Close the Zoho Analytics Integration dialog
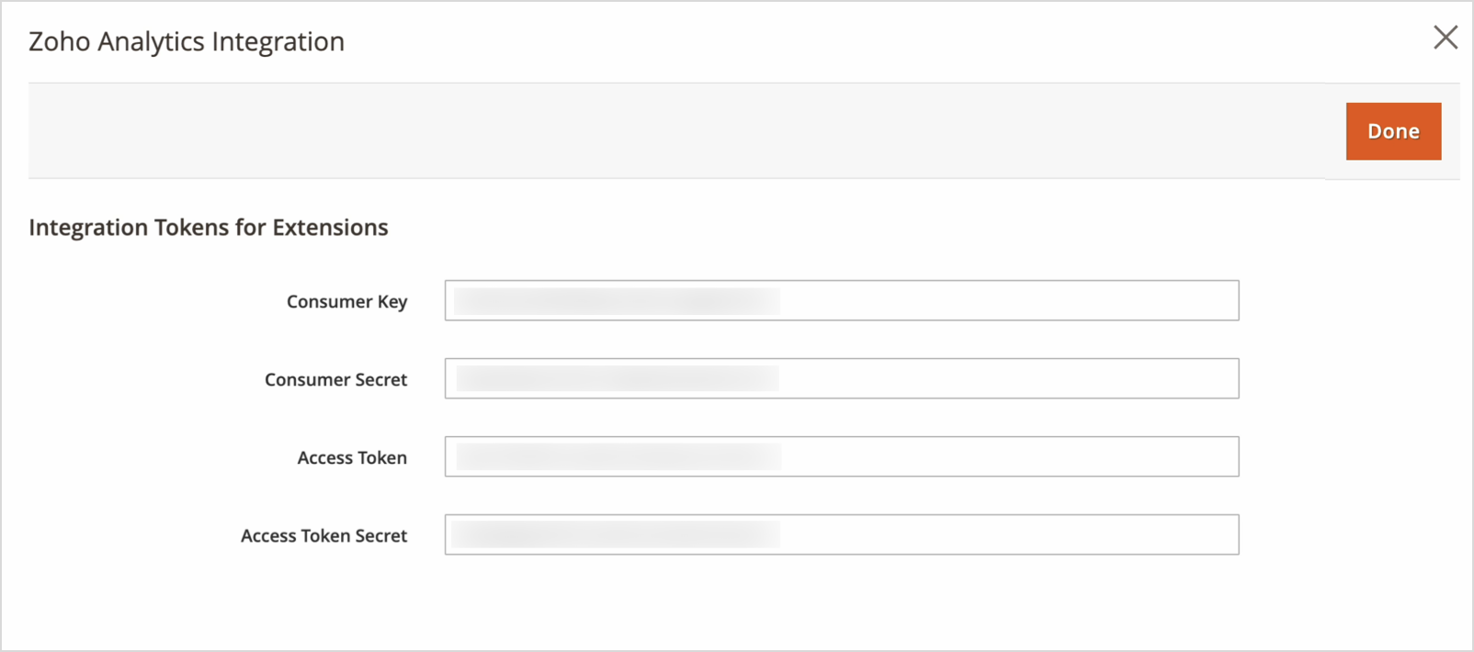This screenshot has width=1474, height=652. 1446,38
